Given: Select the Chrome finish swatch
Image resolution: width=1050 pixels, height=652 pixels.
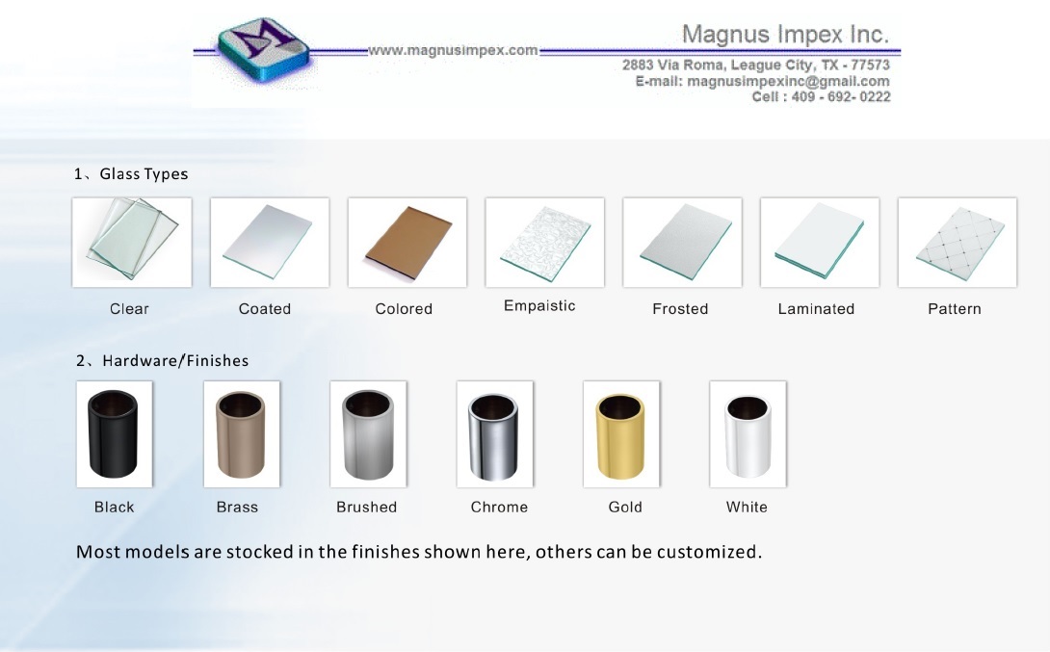Looking at the screenshot, I should click(x=495, y=433).
